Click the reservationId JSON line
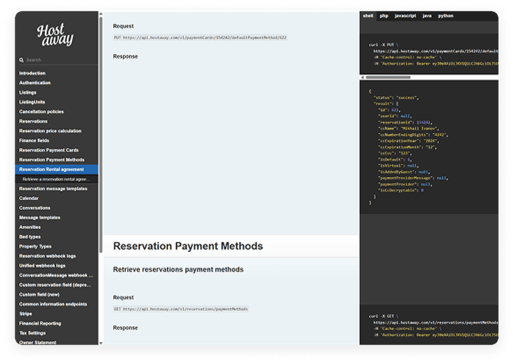Screen dimensions: 513x363 405,123
